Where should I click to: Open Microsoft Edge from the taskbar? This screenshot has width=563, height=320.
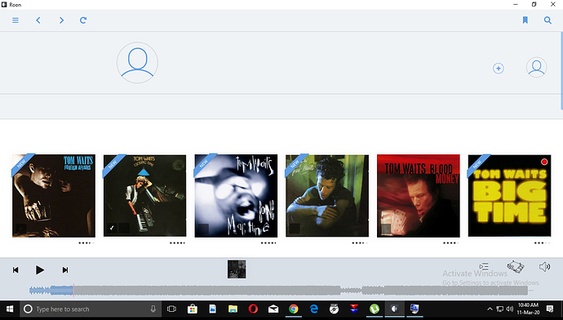coord(314,309)
